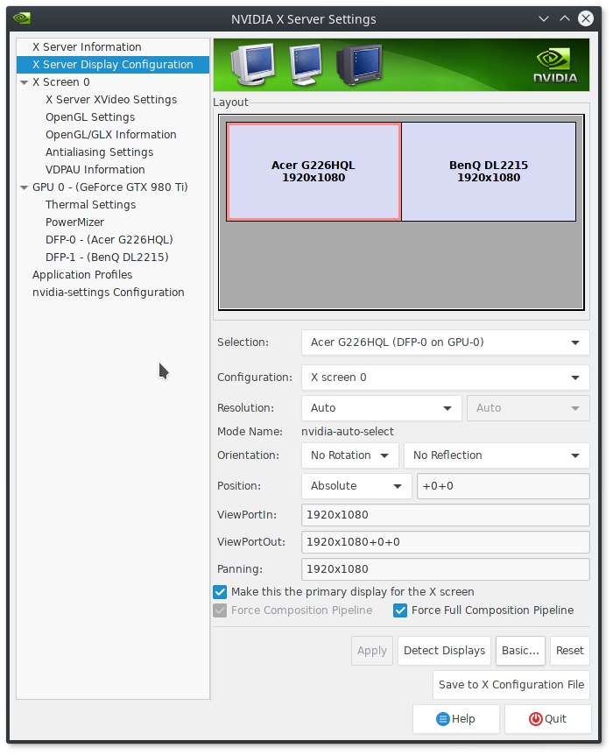
Task: Select DFP-1 BenQ DL2215 entry
Action: (107, 258)
